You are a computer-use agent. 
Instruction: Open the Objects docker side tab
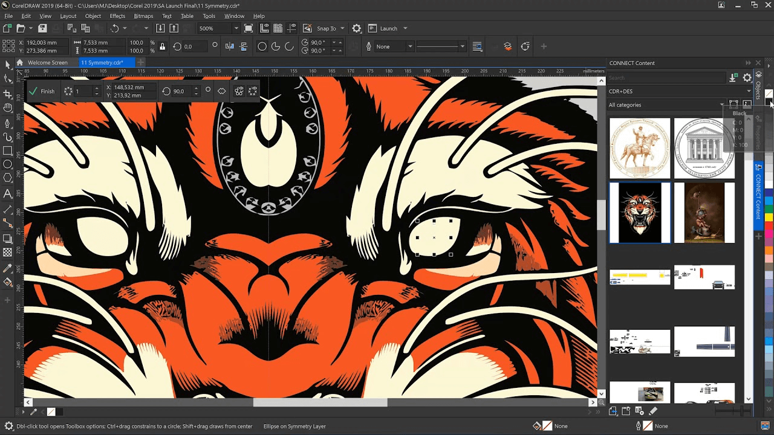coord(758,88)
